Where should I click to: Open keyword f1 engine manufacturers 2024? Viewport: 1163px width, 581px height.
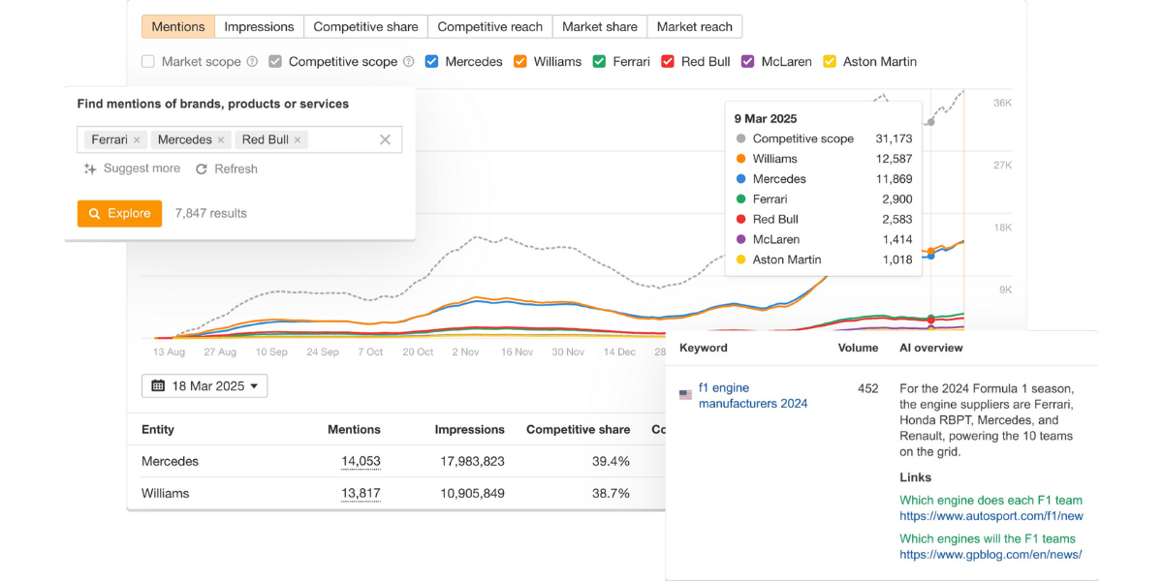(x=753, y=396)
